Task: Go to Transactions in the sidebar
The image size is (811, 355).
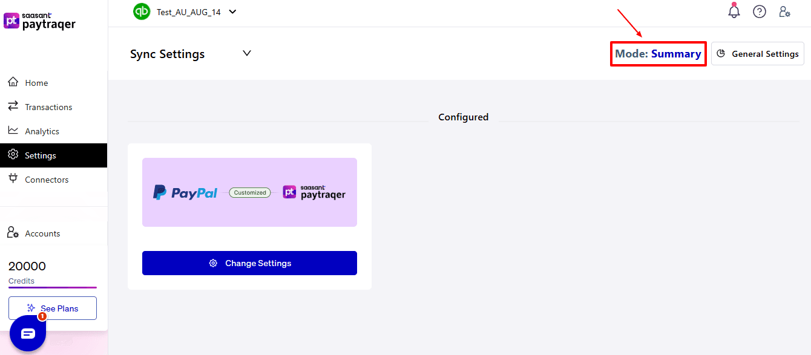Action: tap(48, 107)
